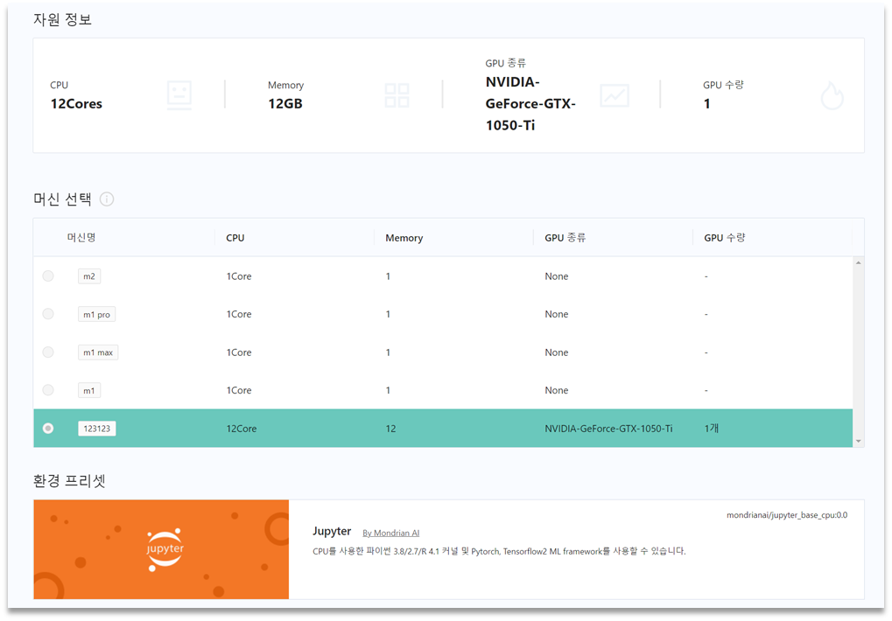Click the GPU 종류 column header
Image resolution: width=892 pixels, height=621 pixels.
[565, 238]
